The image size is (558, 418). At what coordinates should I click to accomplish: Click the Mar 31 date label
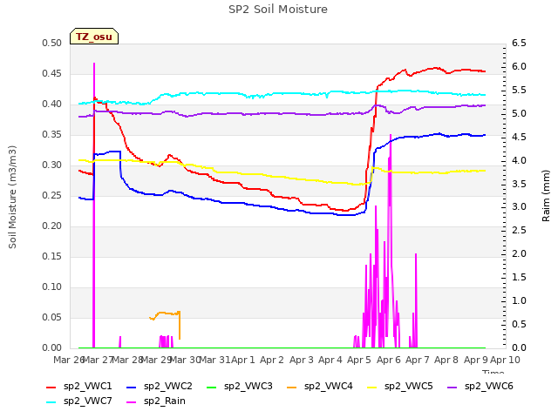[x=215, y=360]
